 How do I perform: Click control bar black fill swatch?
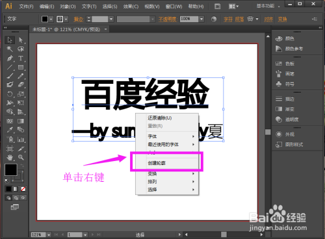click(x=45, y=19)
